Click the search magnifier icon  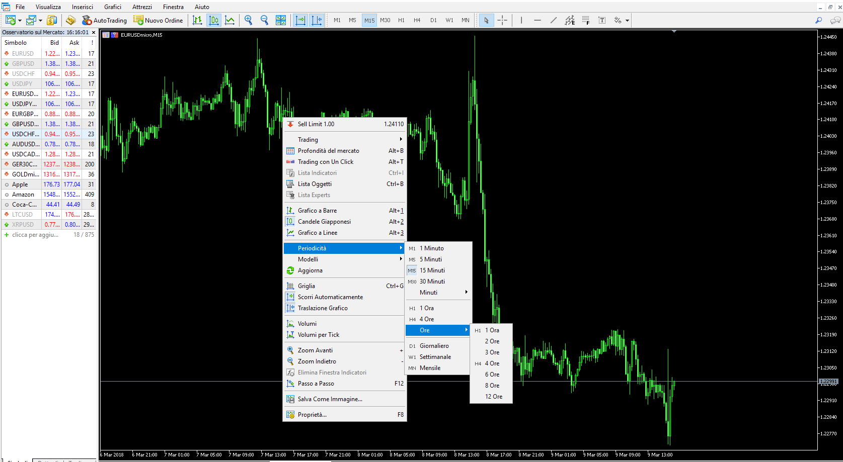(x=819, y=20)
